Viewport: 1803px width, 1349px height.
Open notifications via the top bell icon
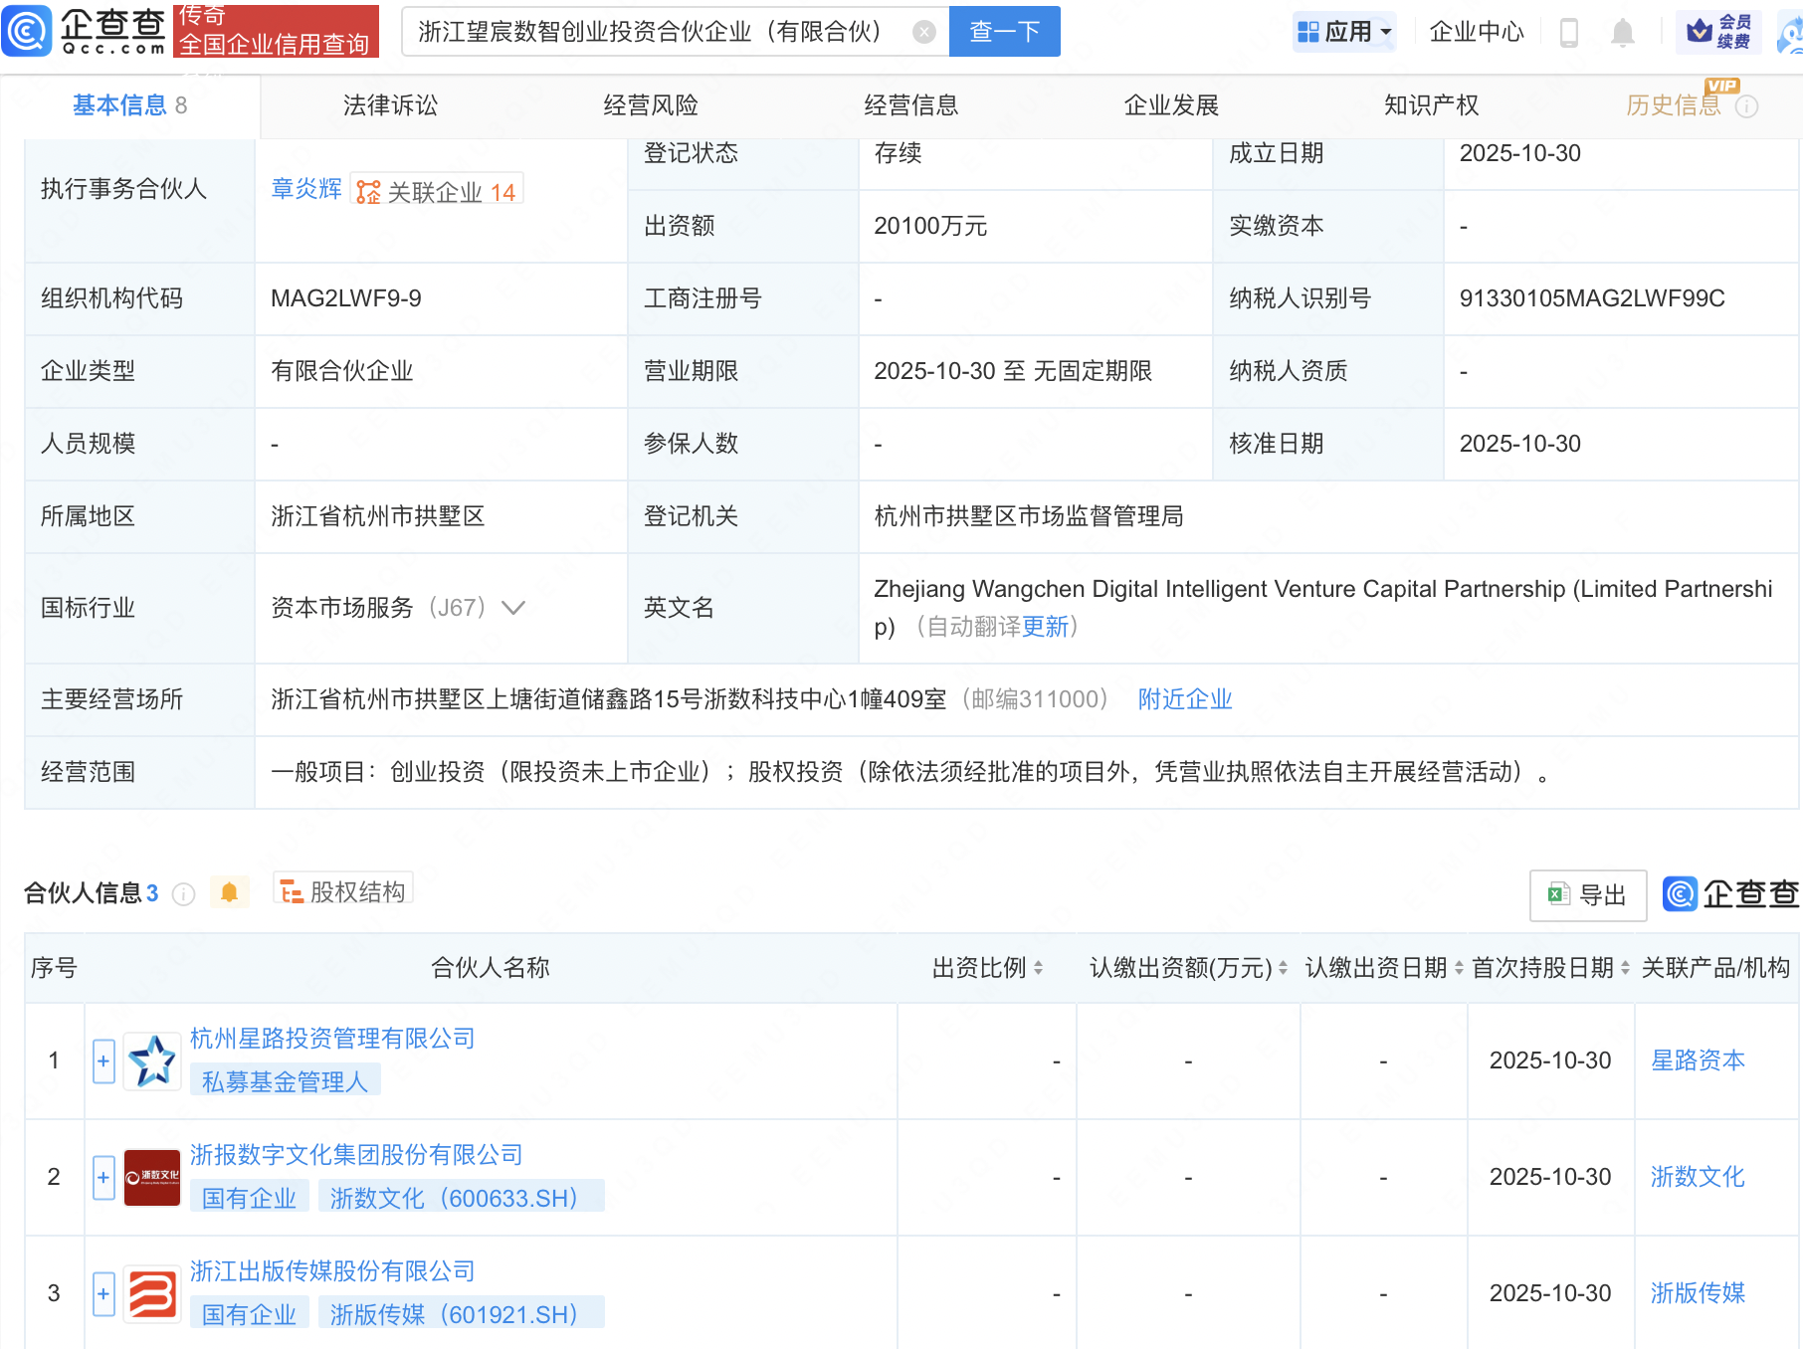pos(1622,31)
